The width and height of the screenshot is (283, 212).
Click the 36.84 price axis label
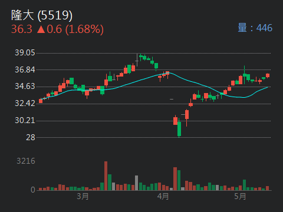pos(25,69)
